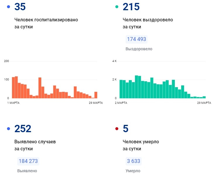
Task: Click the blue dot beside number 35
Action: tap(8, 7)
